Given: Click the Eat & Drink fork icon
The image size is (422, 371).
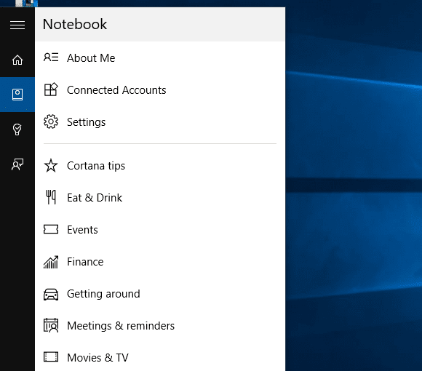Looking at the screenshot, I should (x=51, y=197).
